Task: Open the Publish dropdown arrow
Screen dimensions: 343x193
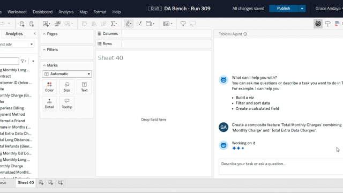Action: pos(302,9)
